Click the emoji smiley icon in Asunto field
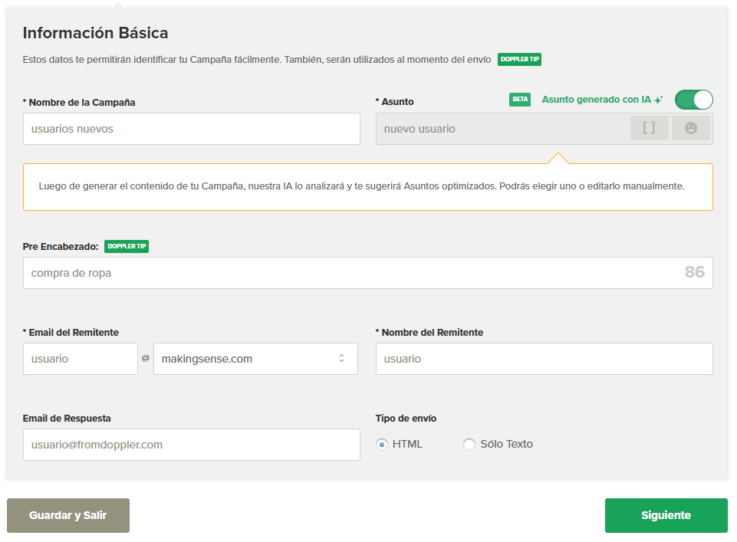The height and width of the screenshot is (542, 737). [x=690, y=129]
